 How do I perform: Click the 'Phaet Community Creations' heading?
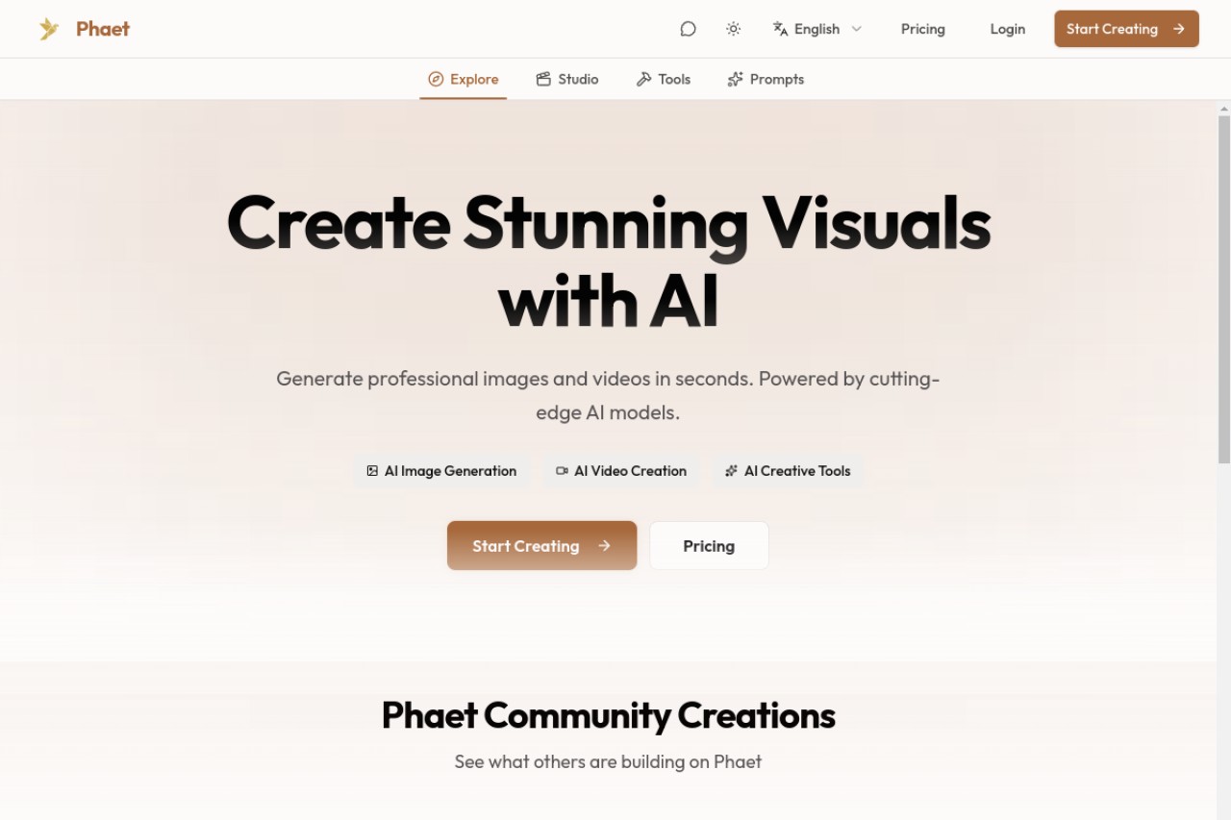pos(609,715)
